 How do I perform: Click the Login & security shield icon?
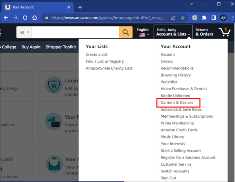[54, 85]
